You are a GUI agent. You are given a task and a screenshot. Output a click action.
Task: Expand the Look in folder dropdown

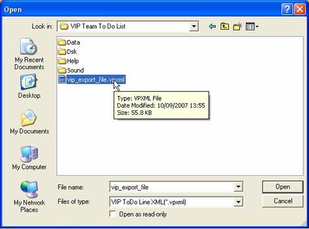(x=193, y=27)
